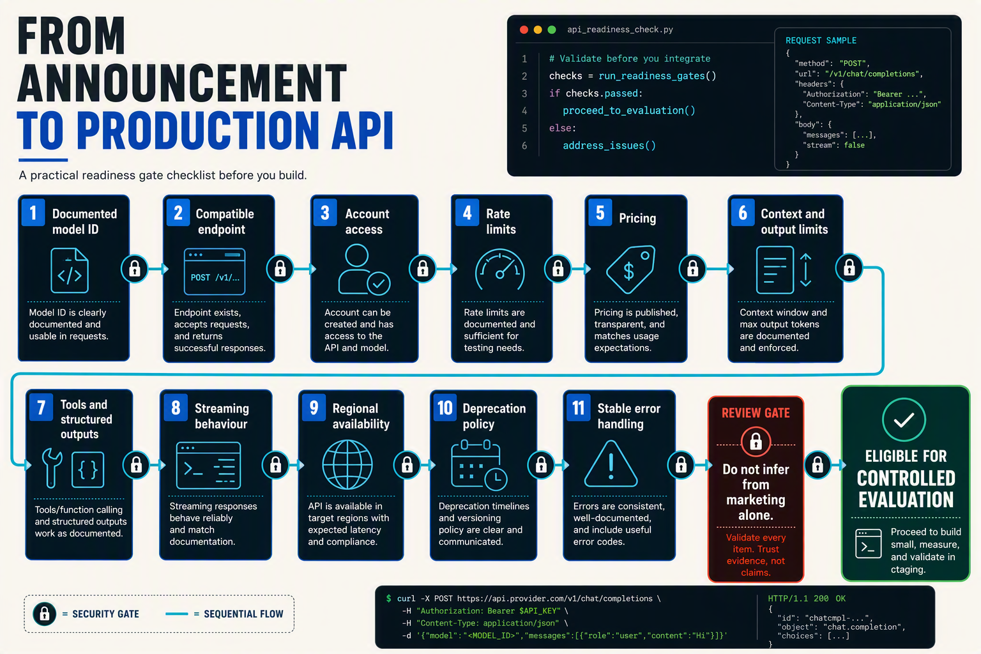
Task: Click the yellow window dot in code panel
Action: click(538, 30)
